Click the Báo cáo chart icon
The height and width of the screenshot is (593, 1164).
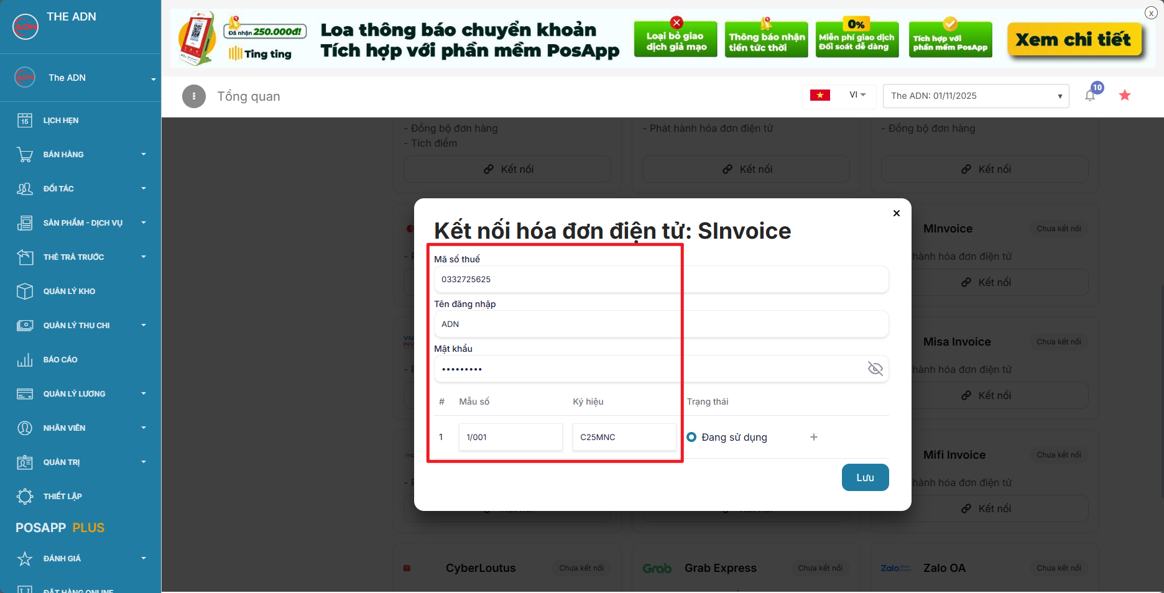pos(25,359)
